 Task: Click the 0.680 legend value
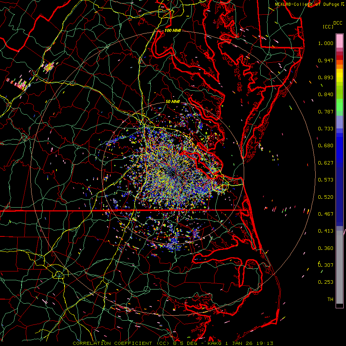[x=326, y=146]
